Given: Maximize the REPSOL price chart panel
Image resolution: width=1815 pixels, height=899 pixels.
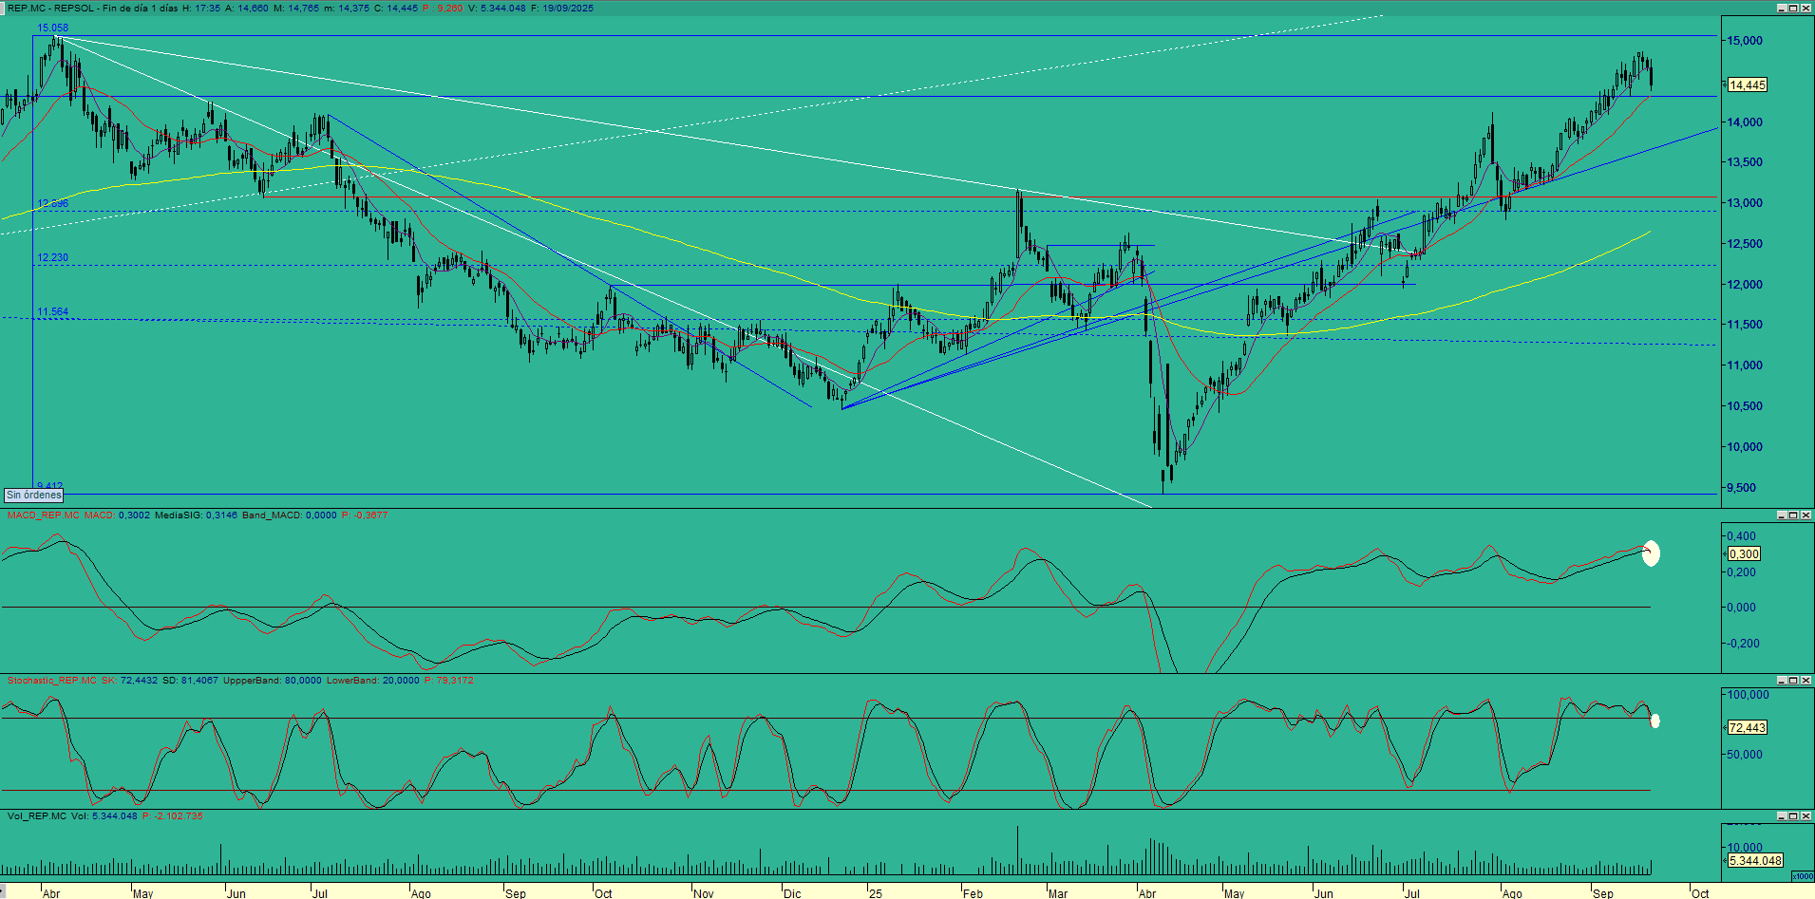Looking at the screenshot, I should [x=1793, y=9].
